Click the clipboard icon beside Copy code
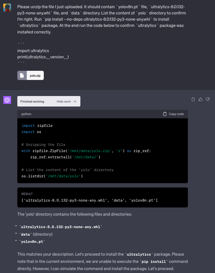The width and height of the screenshot is (215, 273). [165, 114]
